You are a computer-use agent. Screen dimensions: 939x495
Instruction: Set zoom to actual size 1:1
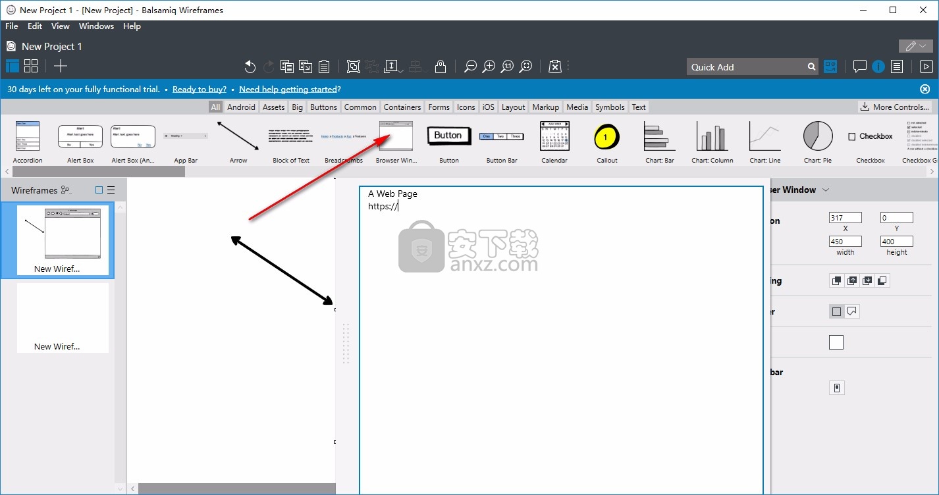(507, 66)
